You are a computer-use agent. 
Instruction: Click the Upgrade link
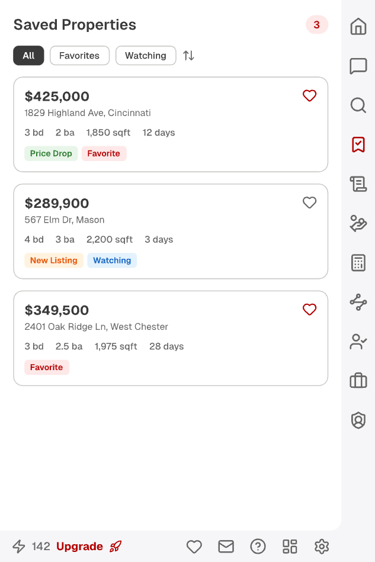pos(79,546)
